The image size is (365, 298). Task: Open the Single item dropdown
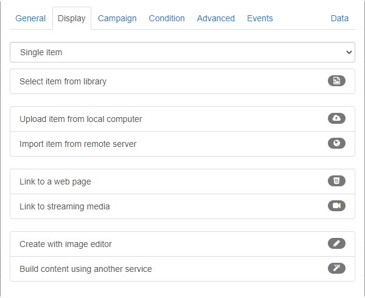point(182,52)
